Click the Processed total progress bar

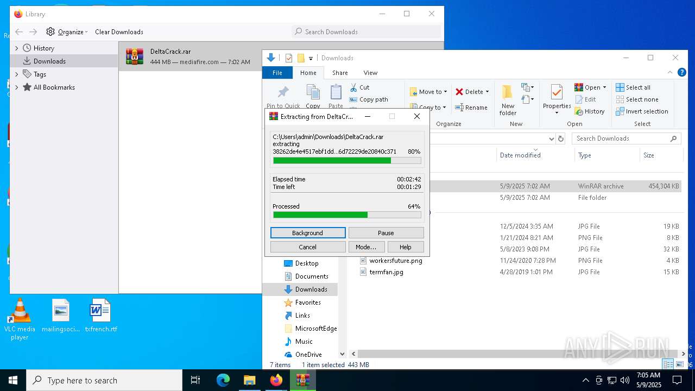pos(347,215)
